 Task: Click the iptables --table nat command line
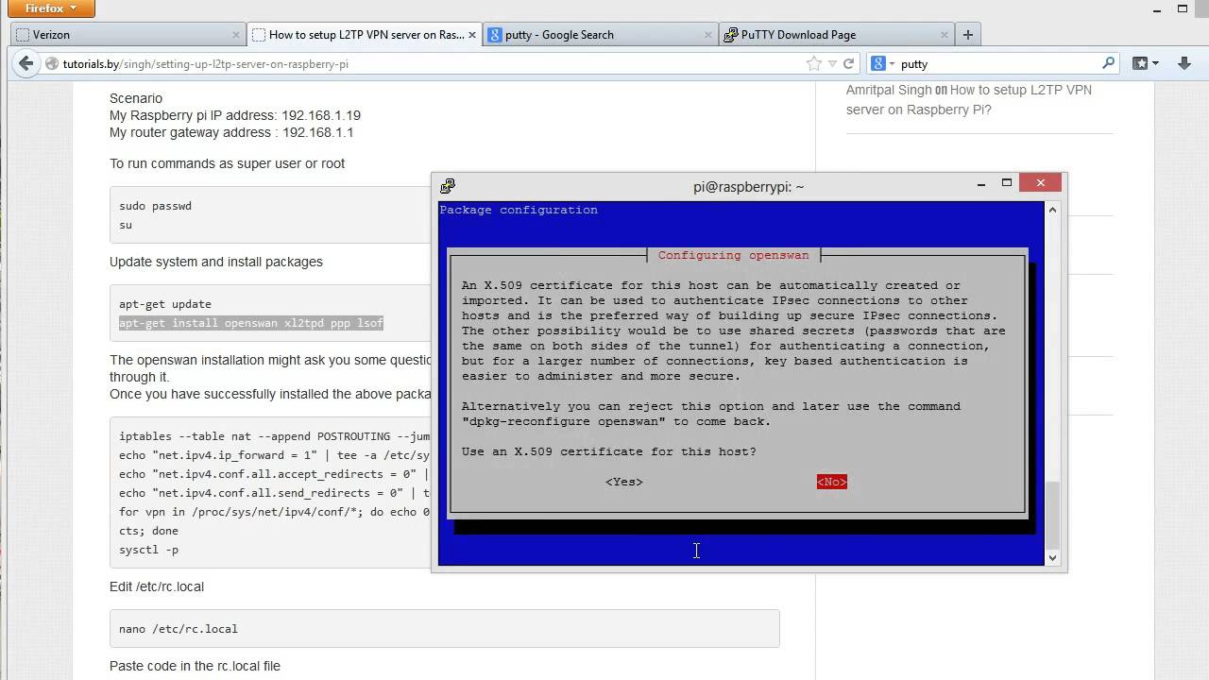(274, 436)
